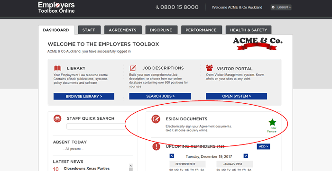Click the Employers Toolbox Online logo
Viewport: 332px width, 171px height.
click(x=56, y=8)
